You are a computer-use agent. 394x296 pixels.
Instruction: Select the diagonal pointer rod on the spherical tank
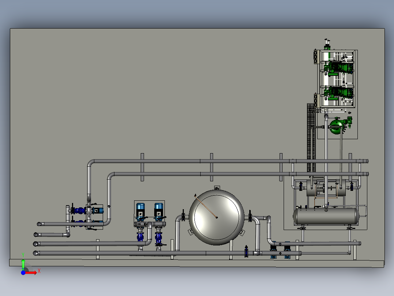tap(206, 206)
